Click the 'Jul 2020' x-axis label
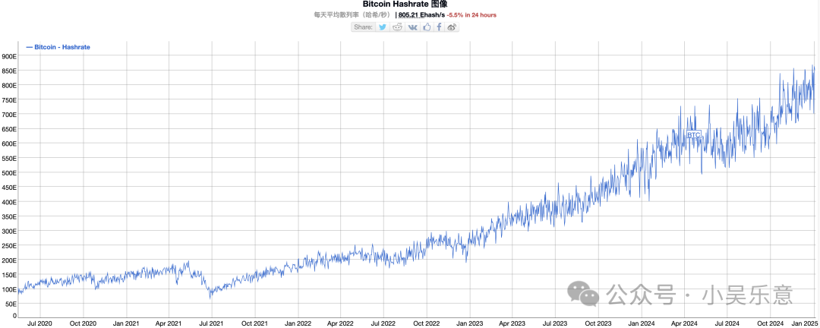Image resolution: width=820 pixels, height=328 pixels. click(39, 323)
